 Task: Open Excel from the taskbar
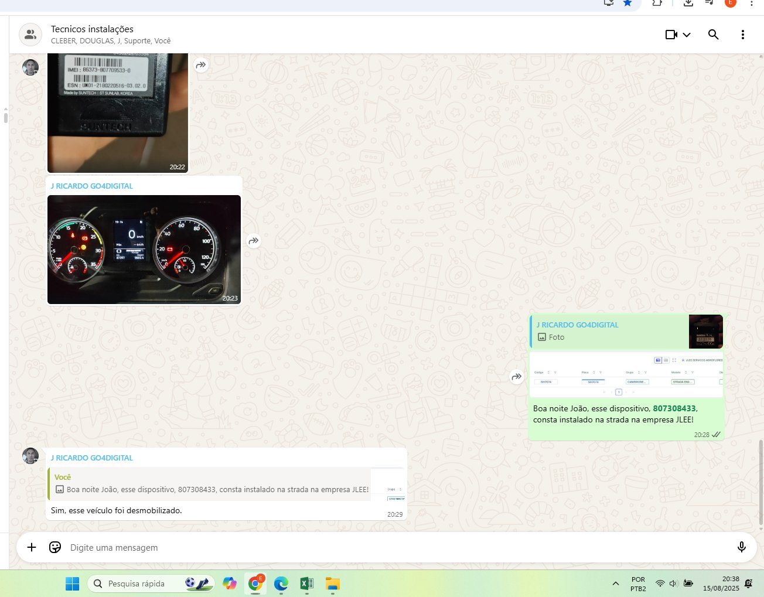[x=306, y=584]
